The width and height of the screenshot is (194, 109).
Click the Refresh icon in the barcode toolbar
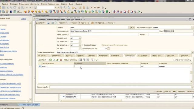click(x=96, y=60)
